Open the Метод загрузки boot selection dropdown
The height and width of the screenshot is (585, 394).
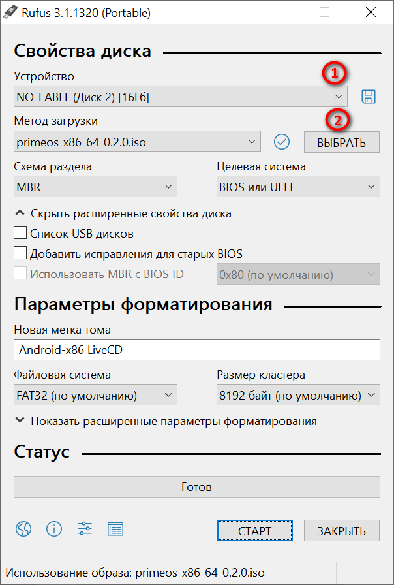[x=137, y=142]
